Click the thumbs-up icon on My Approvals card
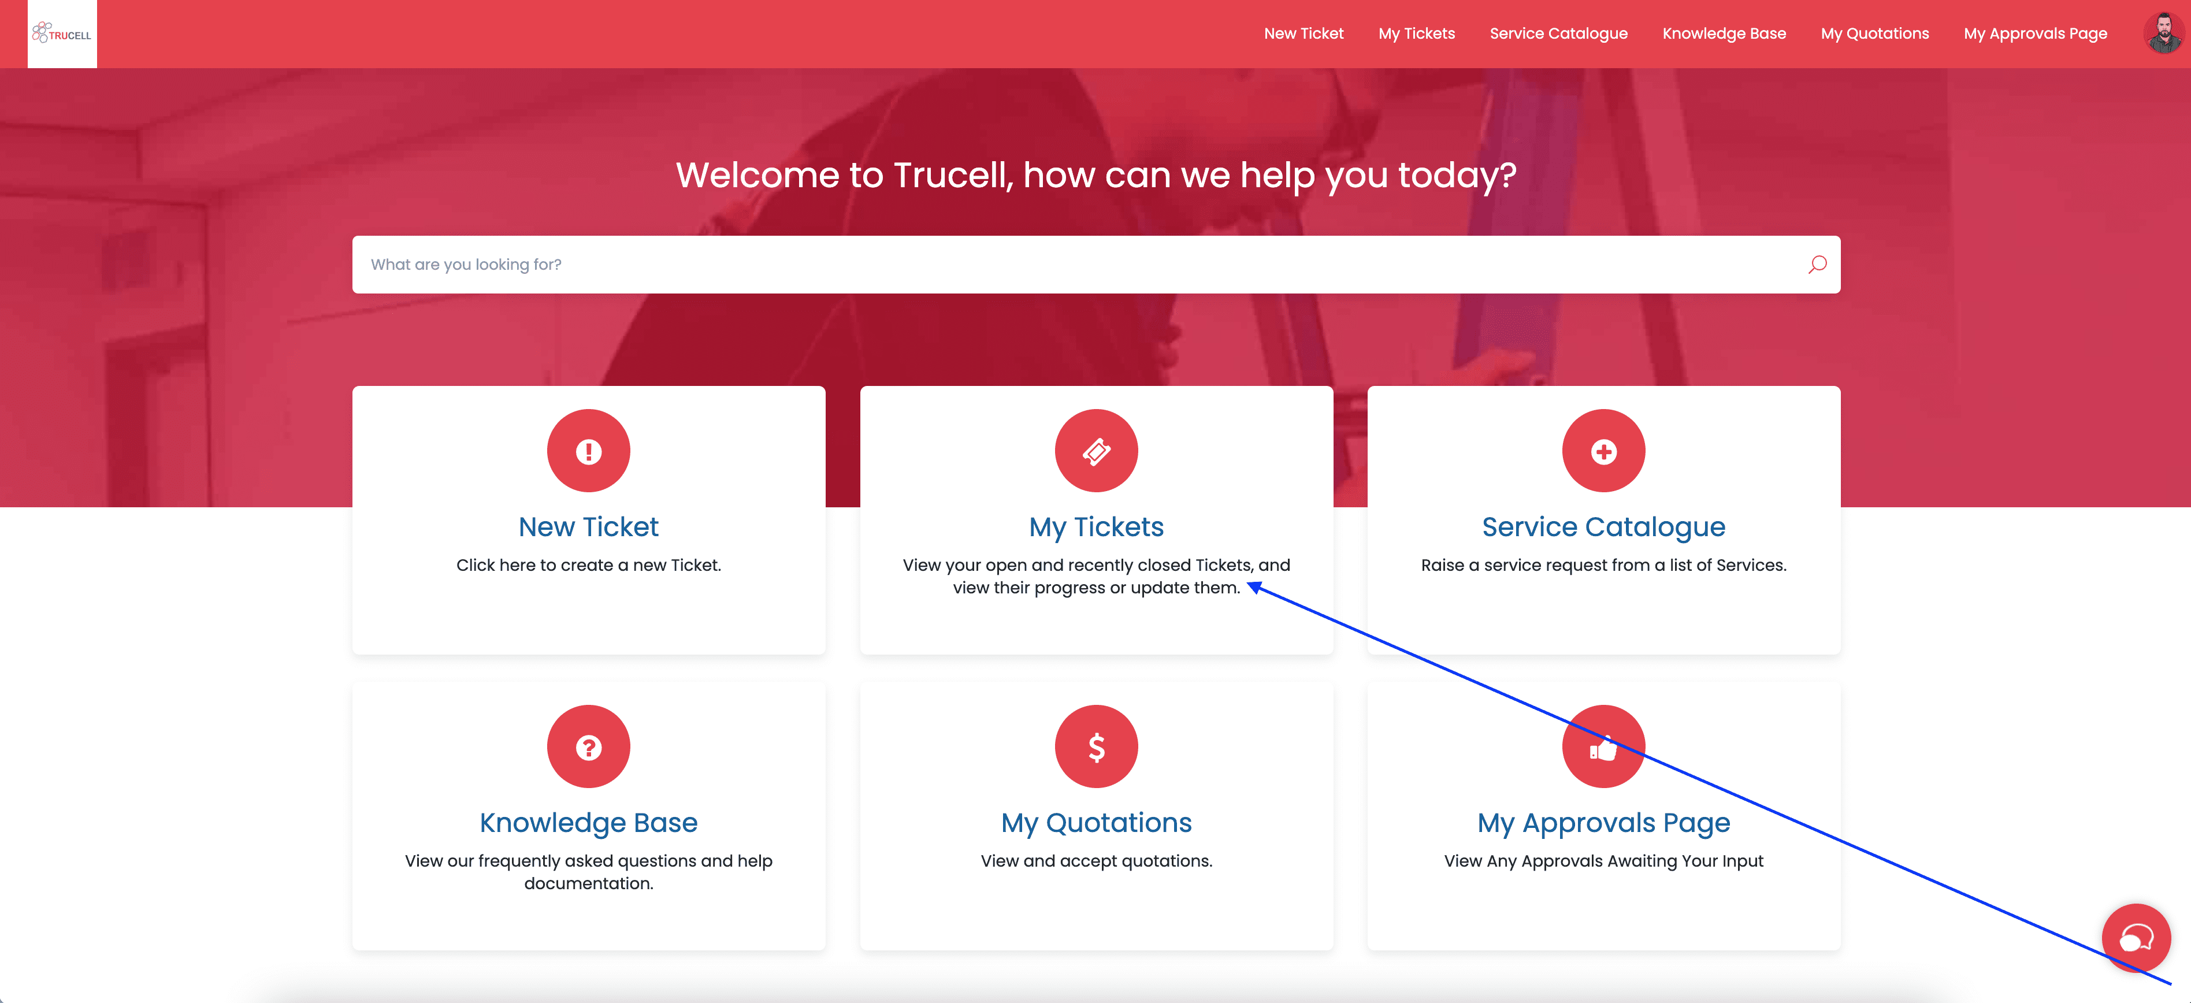The height and width of the screenshot is (1003, 2191). 1603,746
